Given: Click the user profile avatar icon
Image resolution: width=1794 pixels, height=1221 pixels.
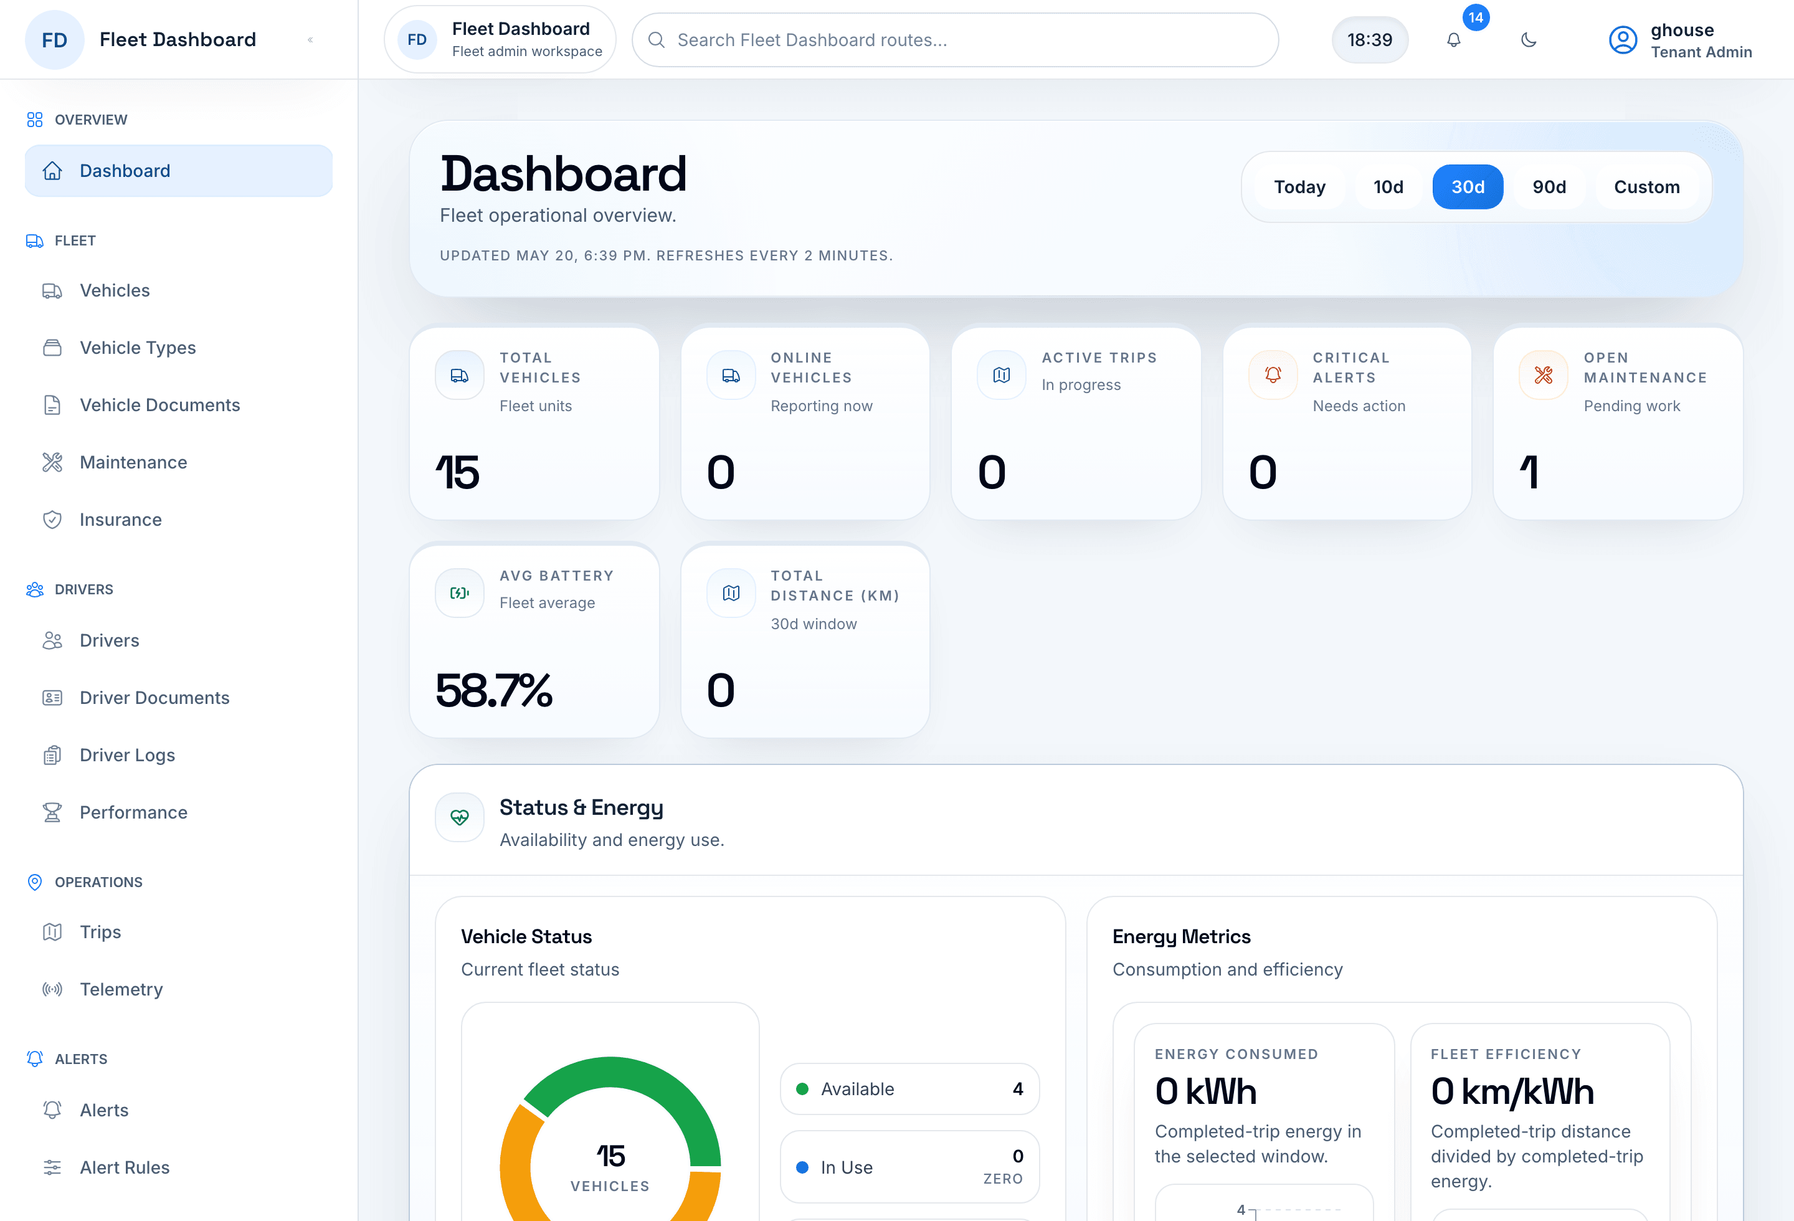Looking at the screenshot, I should [1623, 40].
